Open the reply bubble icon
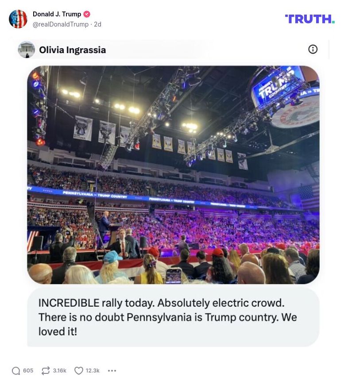Viewport: 344px width, 384px height. [x=17, y=371]
